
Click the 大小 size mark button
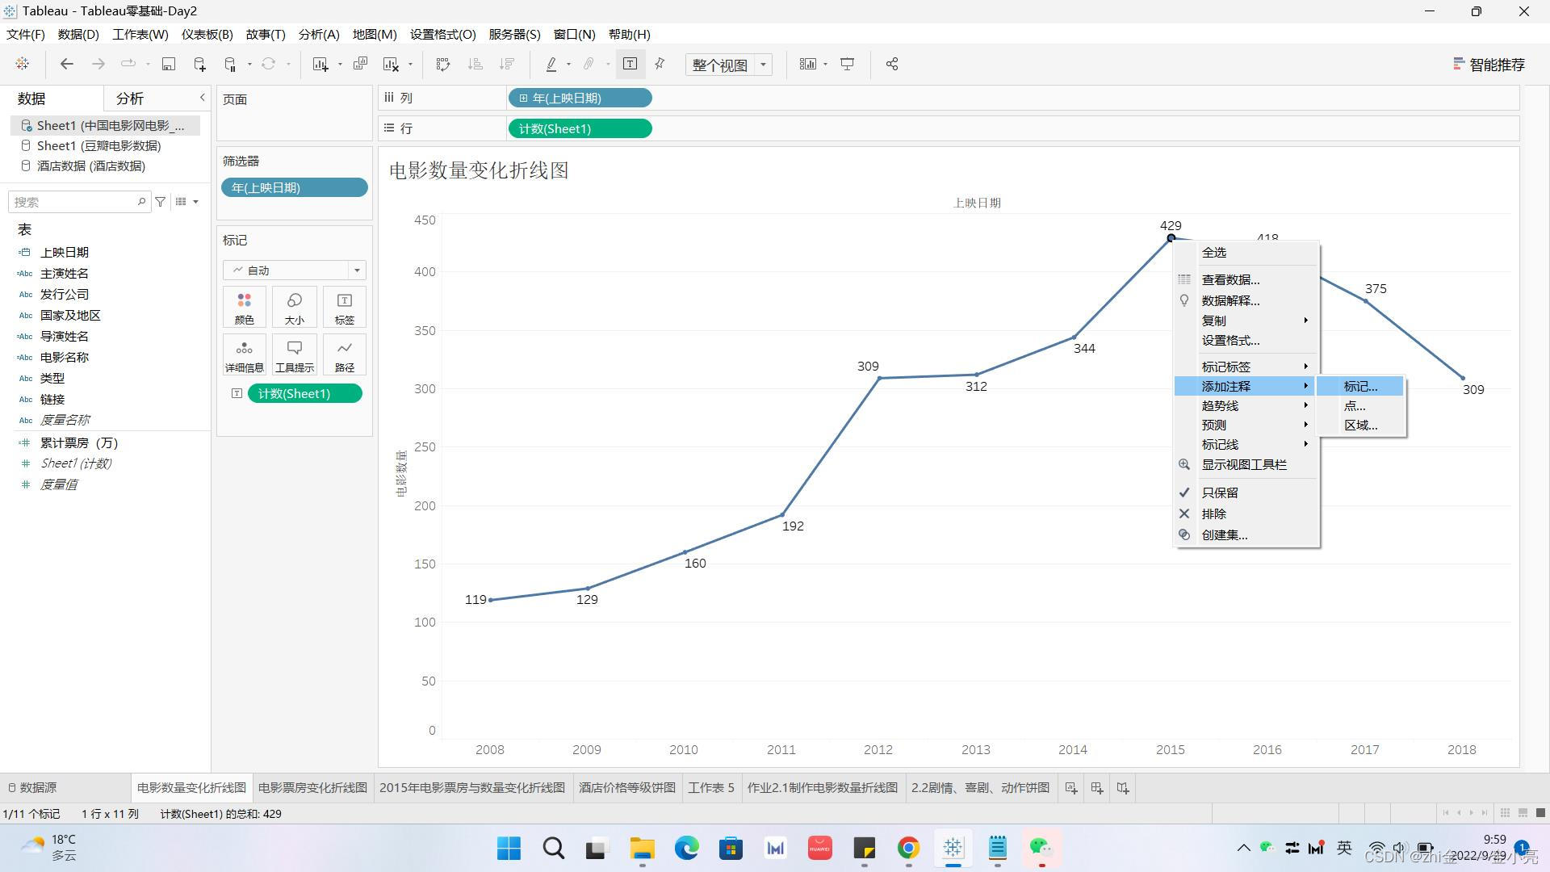[294, 308]
